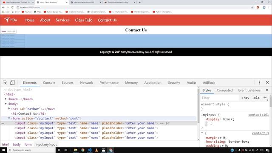The height and width of the screenshot is (153, 272).
Task: Switch to the Event Listeners tab
Action: click(249, 90)
